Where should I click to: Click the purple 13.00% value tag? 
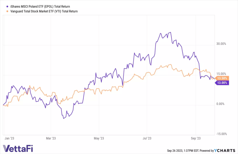pos(221,83)
